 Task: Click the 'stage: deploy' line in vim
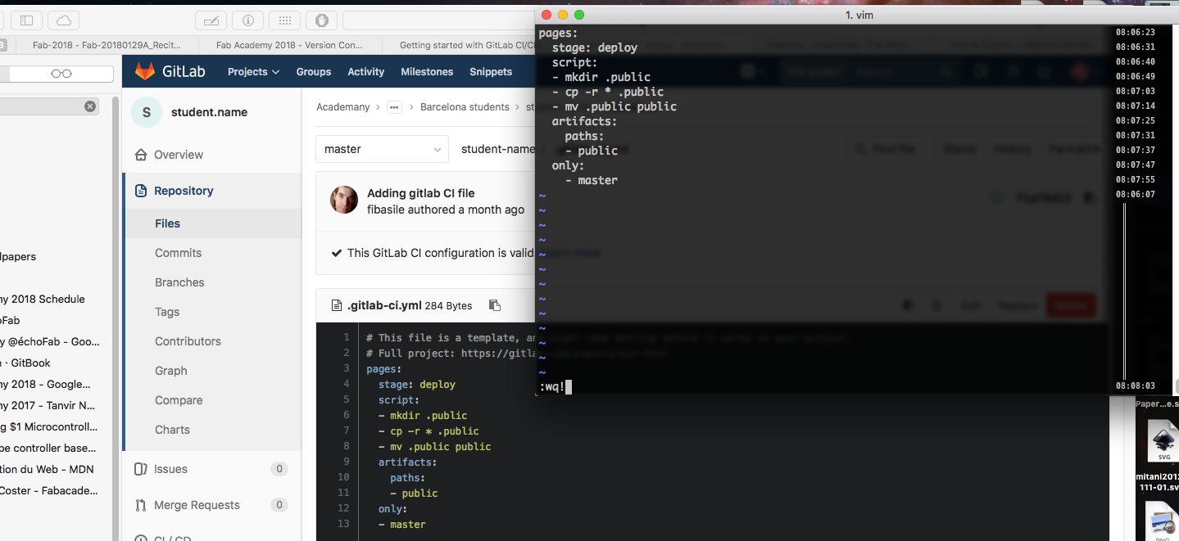tap(595, 47)
